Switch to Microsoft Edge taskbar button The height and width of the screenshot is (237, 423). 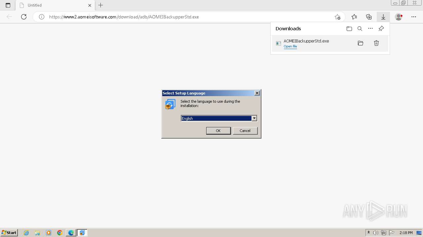(71, 233)
